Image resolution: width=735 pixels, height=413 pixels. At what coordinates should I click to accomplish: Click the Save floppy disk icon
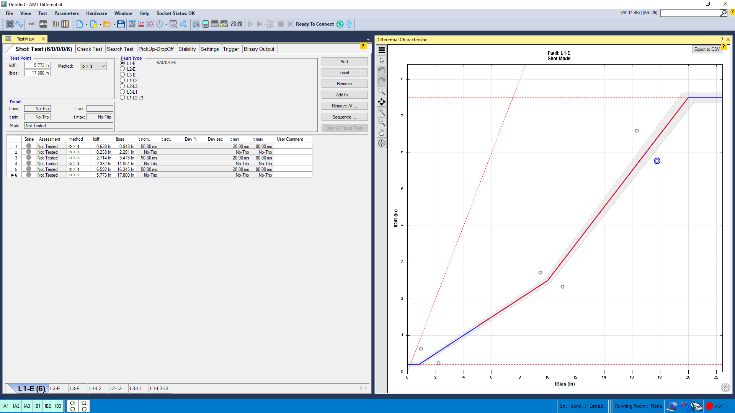click(x=121, y=24)
